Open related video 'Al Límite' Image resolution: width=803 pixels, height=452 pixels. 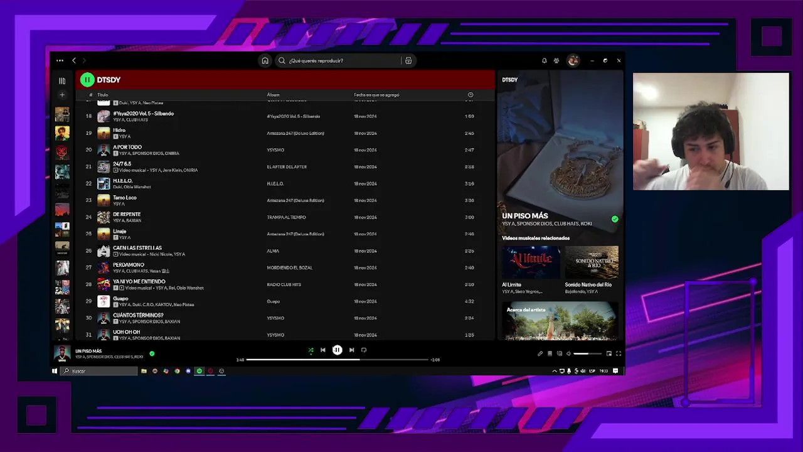(x=531, y=262)
